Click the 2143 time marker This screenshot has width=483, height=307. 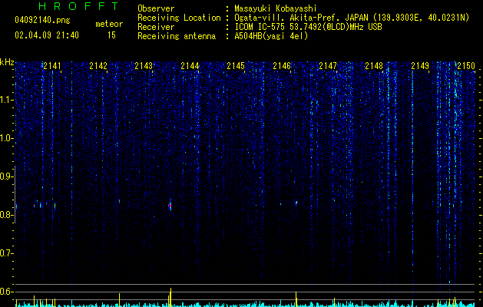(144, 65)
